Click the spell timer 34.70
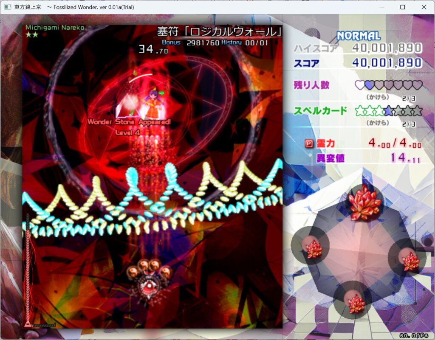435x340 pixels. (x=153, y=49)
